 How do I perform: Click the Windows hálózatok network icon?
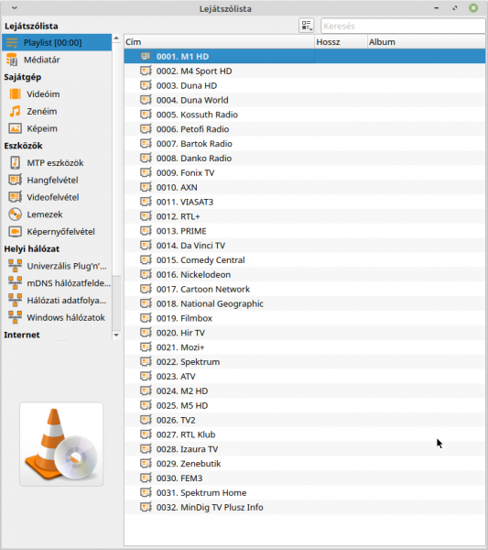pyautogui.click(x=15, y=317)
